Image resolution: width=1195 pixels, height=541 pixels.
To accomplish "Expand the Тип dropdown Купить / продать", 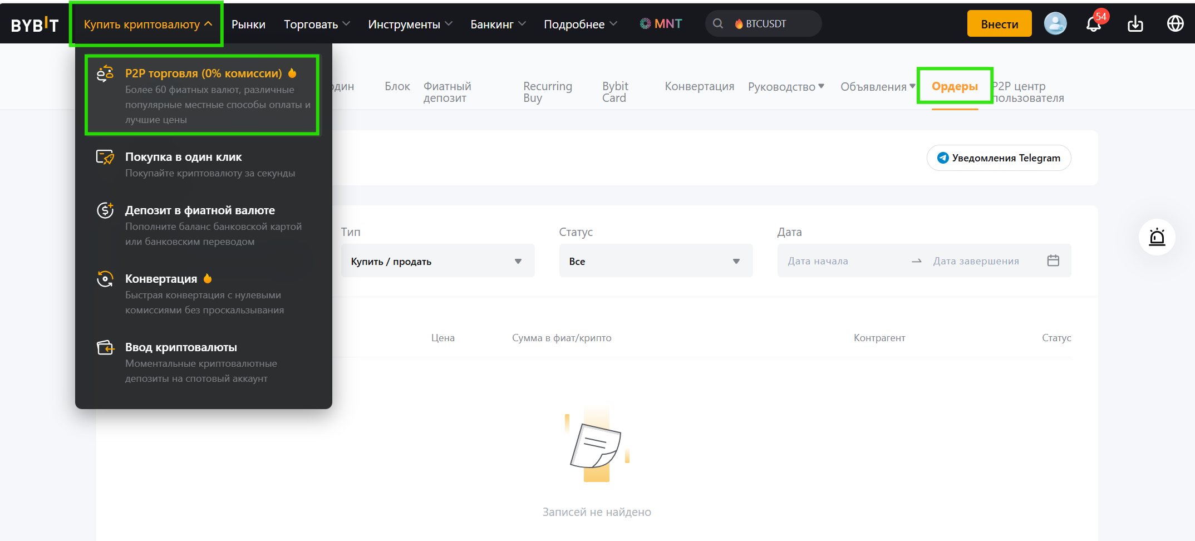I will tap(437, 261).
